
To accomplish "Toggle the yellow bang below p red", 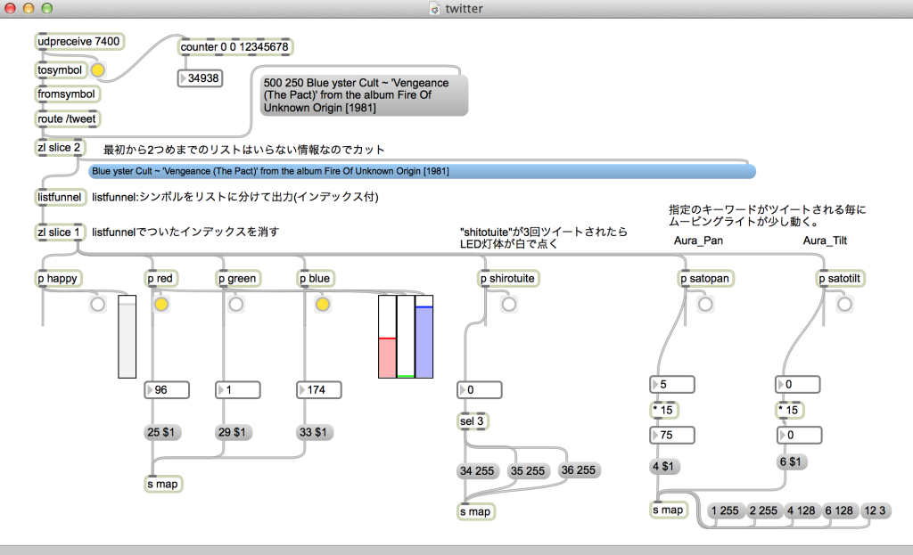I will (160, 304).
